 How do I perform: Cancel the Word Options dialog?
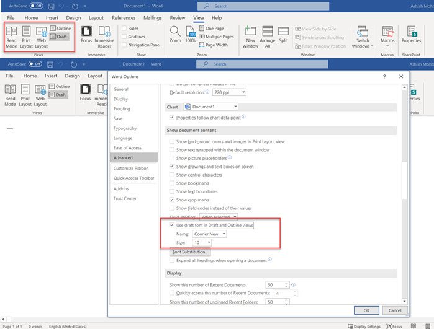395,310
